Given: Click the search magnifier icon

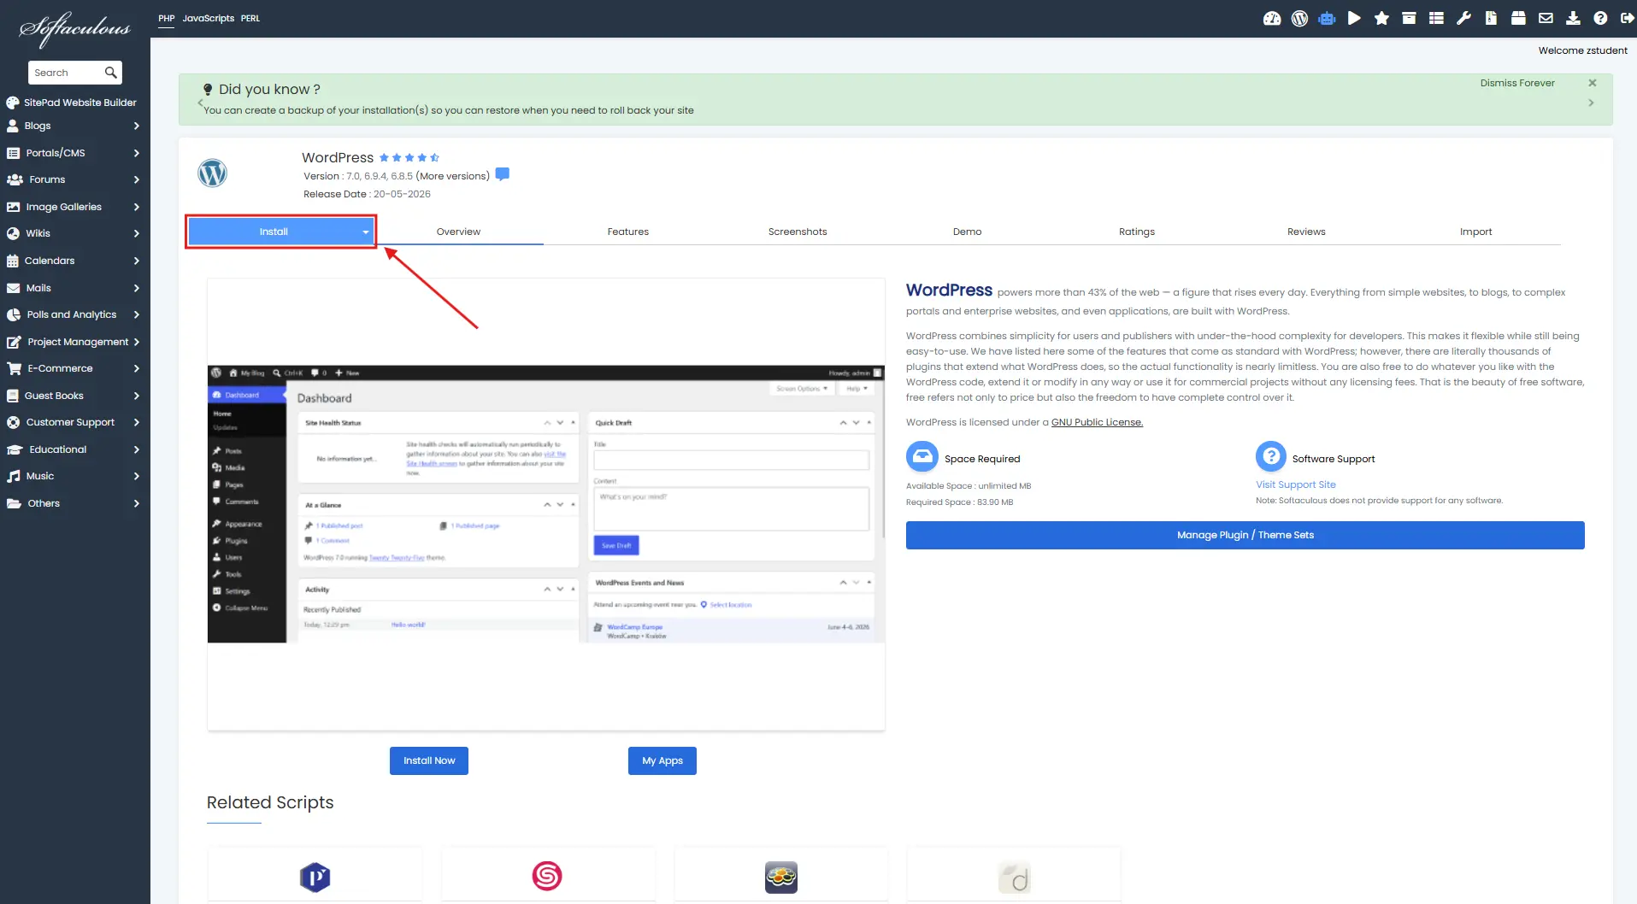Looking at the screenshot, I should (x=110, y=73).
